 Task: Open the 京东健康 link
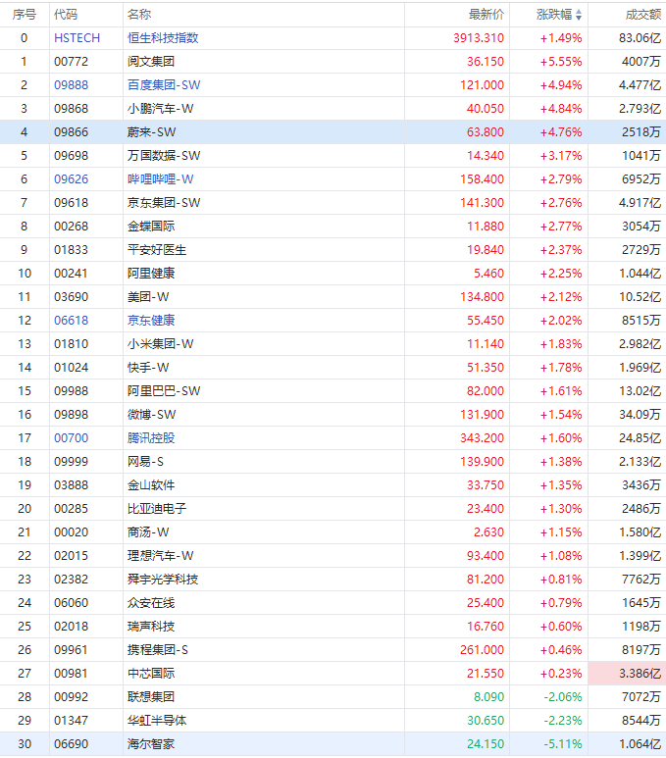pyautogui.click(x=151, y=321)
